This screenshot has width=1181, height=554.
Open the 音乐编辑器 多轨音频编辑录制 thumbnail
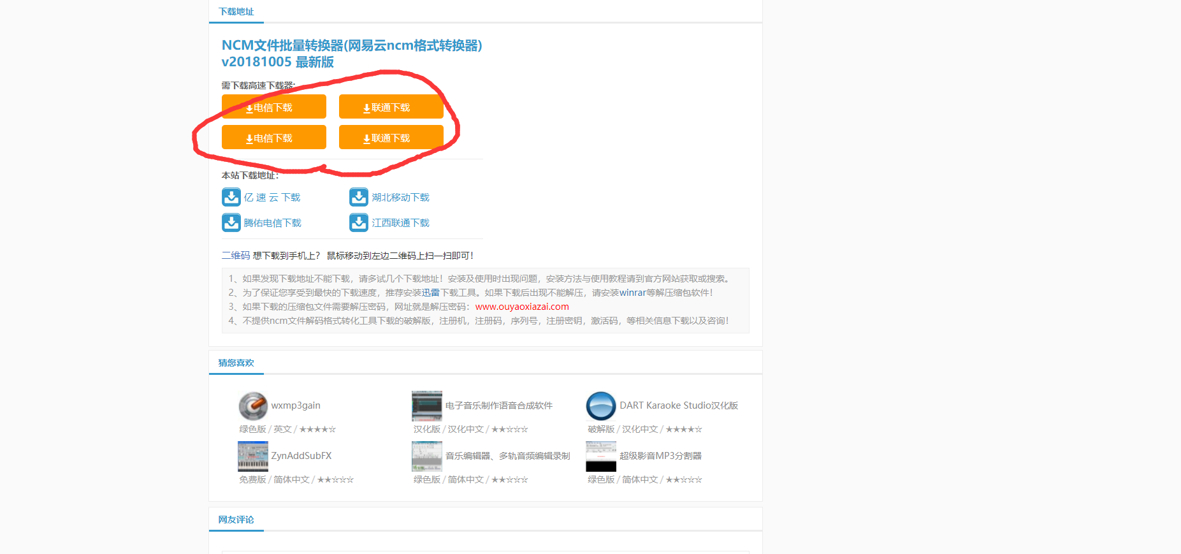point(427,456)
